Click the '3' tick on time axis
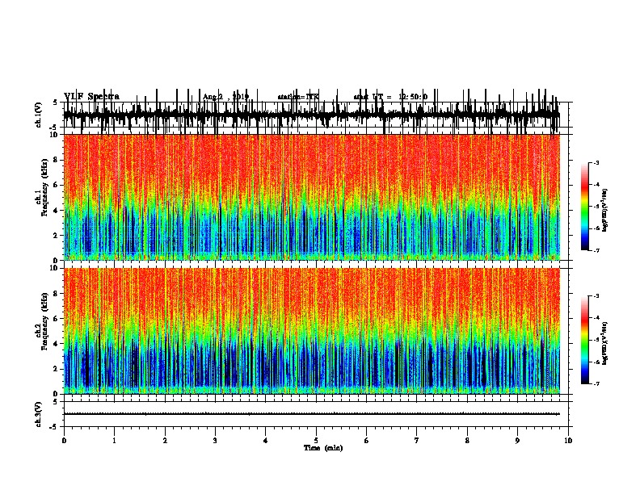 (215, 441)
